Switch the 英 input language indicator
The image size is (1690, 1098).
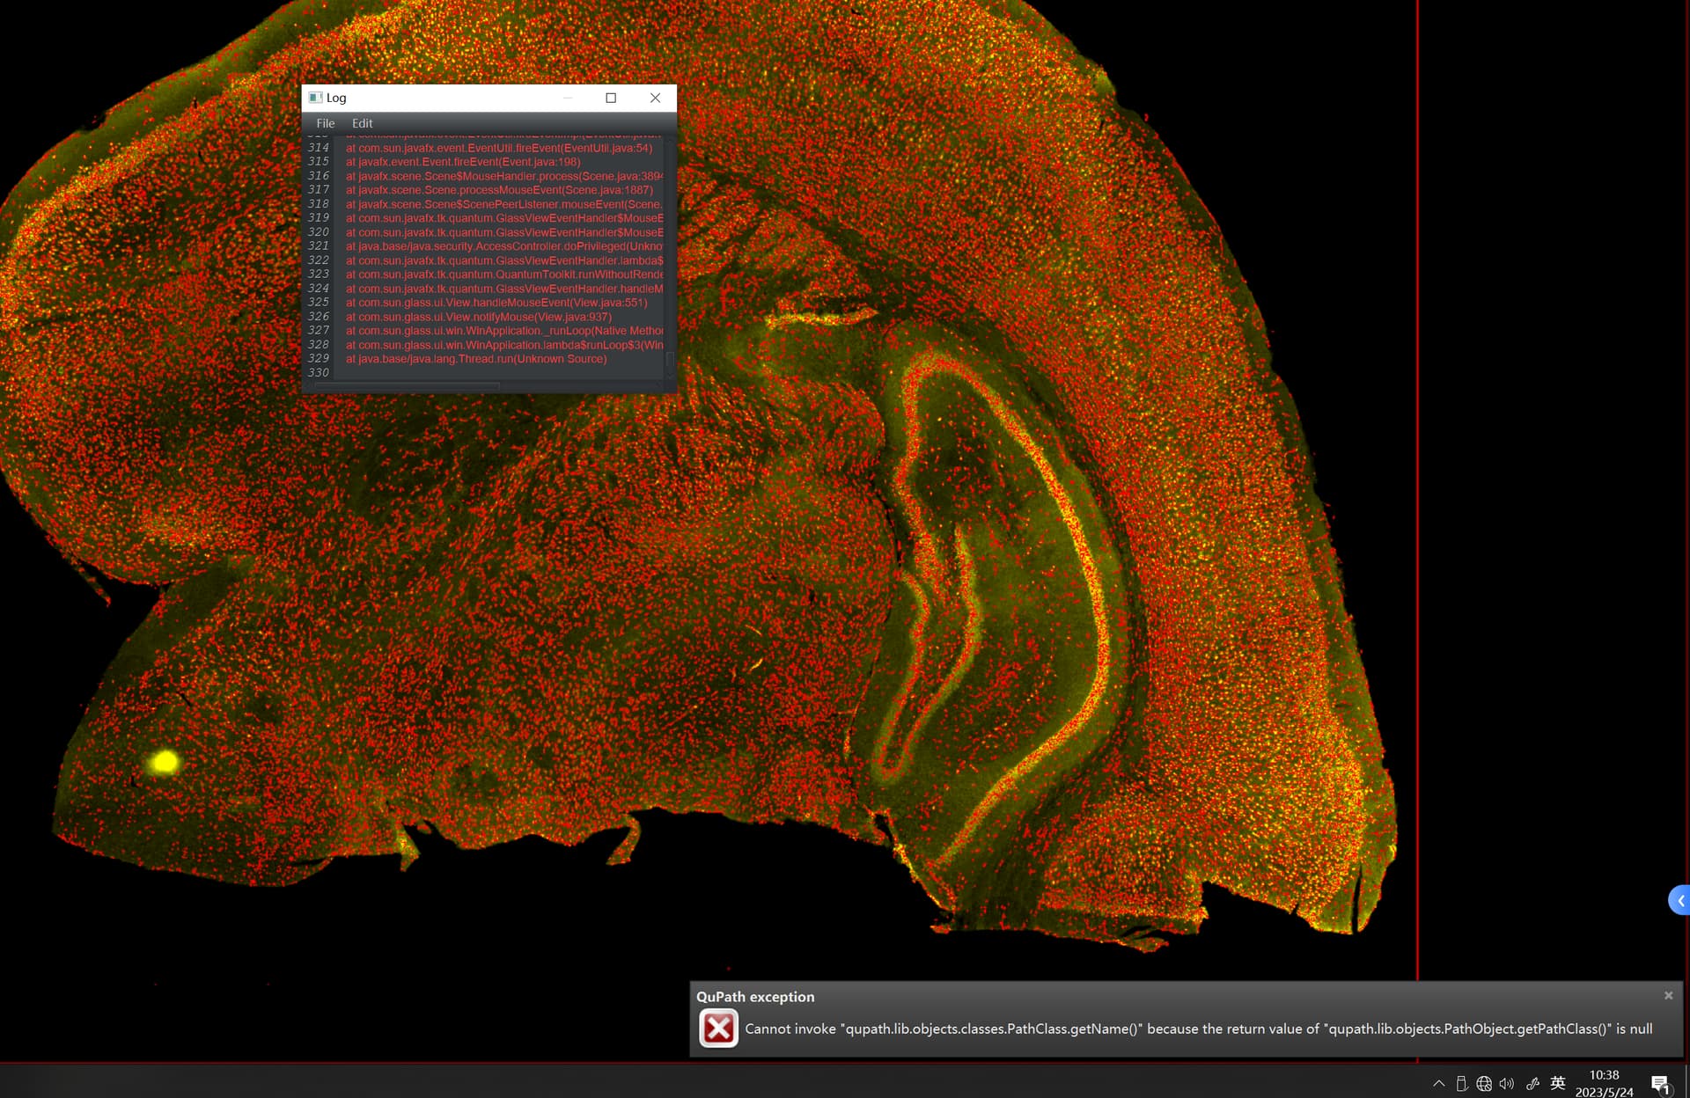click(x=1558, y=1083)
